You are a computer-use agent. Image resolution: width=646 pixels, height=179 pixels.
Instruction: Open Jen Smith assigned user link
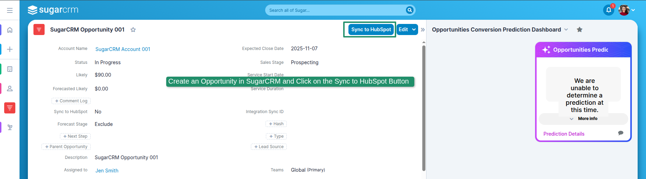pyautogui.click(x=107, y=171)
